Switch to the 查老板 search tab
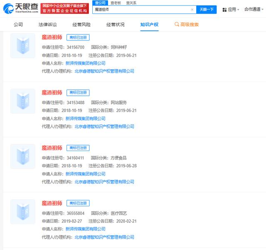The image size is (266, 250). tap(115, 2)
